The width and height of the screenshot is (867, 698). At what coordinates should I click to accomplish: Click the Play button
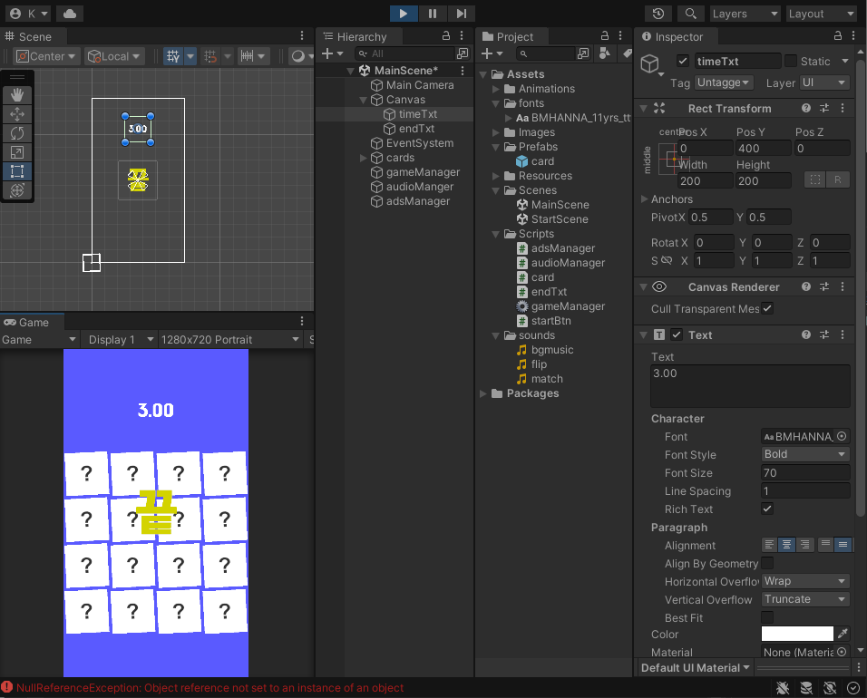coord(404,14)
